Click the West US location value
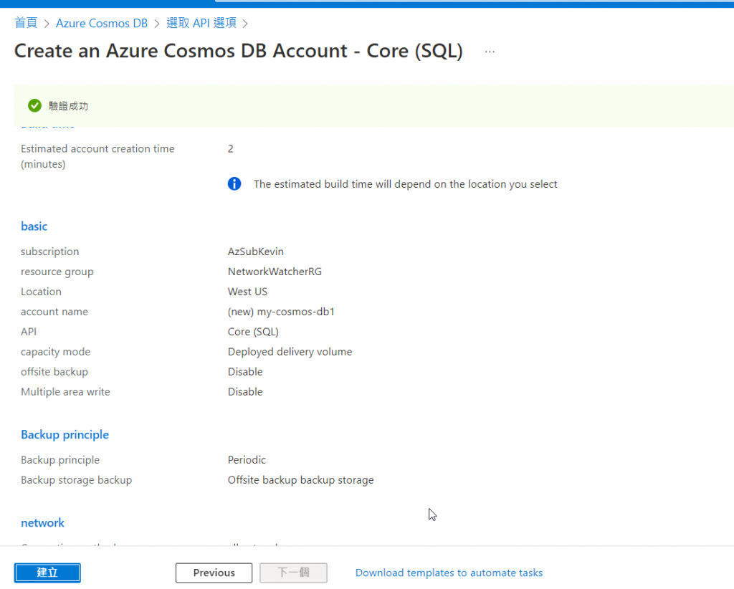The height and width of the screenshot is (589, 734). pos(247,292)
